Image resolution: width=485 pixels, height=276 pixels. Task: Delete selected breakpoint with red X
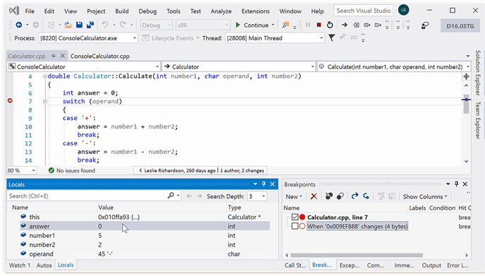point(313,196)
